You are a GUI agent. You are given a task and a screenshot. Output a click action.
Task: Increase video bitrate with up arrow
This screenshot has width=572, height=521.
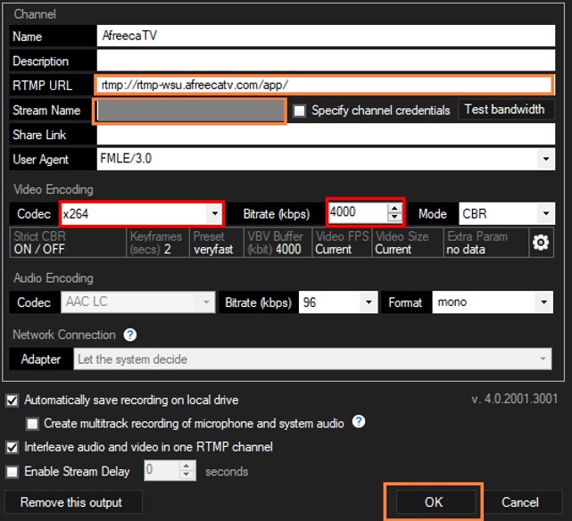[394, 208]
